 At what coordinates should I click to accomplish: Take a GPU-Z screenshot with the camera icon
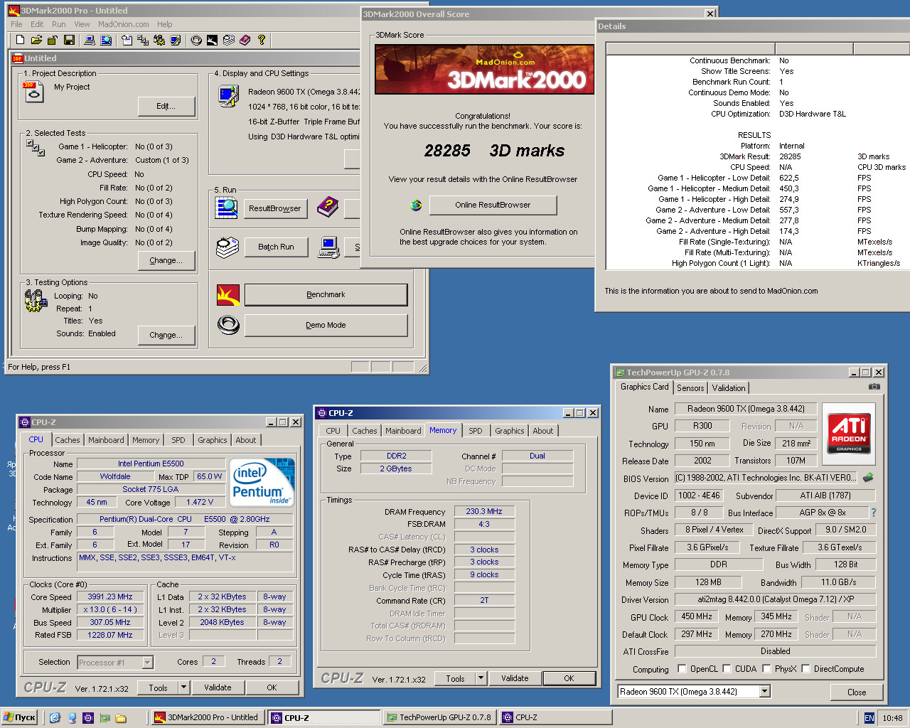click(x=874, y=387)
